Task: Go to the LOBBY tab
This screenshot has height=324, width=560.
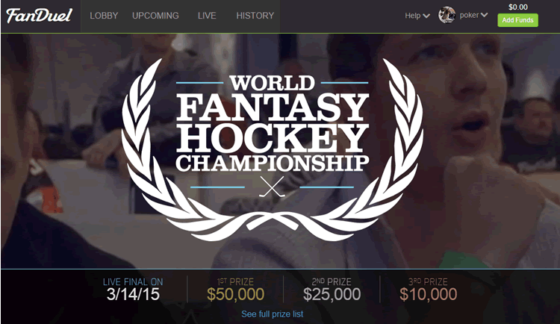Action: click(104, 16)
